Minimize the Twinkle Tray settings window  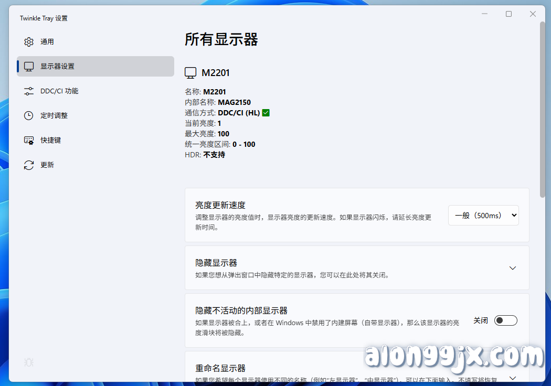click(x=484, y=14)
